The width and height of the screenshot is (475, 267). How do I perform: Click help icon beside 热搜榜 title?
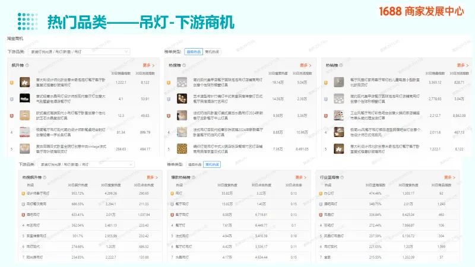pos(185,65)
